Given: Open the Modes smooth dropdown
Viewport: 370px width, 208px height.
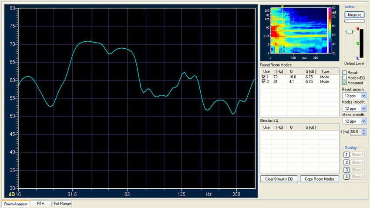Looking at the screenshot, I should pyautogui.click(x=363, y=108).
